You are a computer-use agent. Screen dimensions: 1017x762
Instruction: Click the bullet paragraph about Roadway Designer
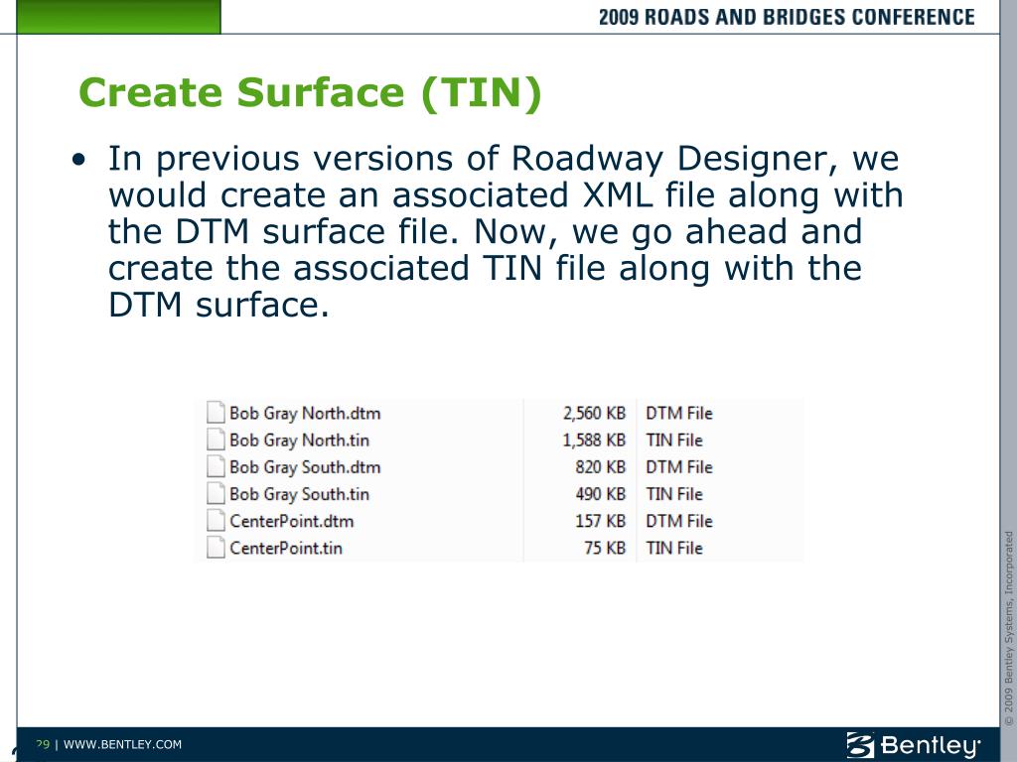click(x=504, y=231)
